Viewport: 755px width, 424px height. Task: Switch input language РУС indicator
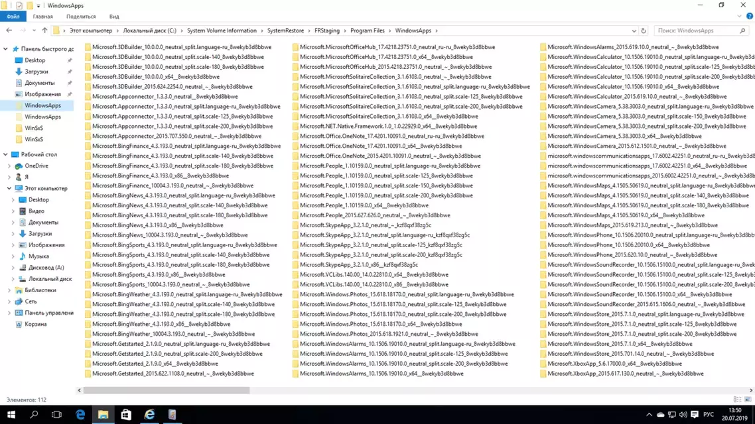tap(709, 414)
